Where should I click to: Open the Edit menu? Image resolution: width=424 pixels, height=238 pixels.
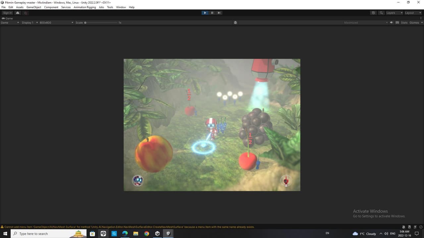[x=11, y=7]
